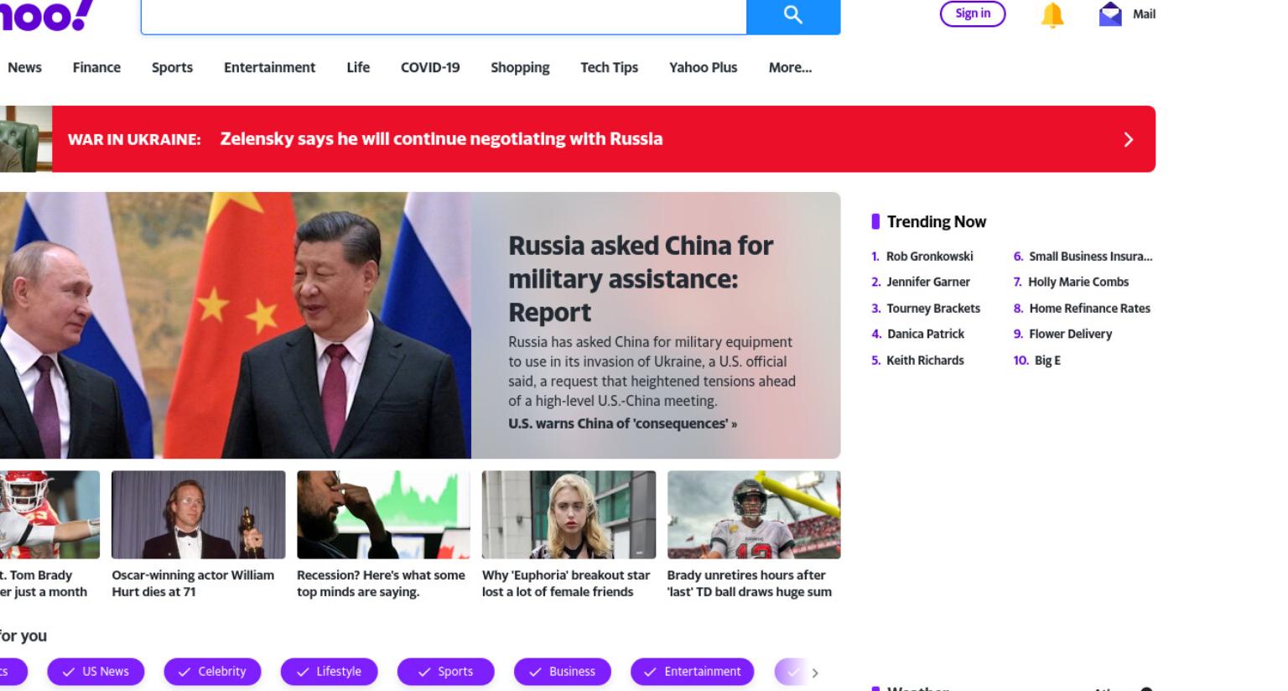Screen dimensions: 1288x691
Task: Open the William Hurt story thumbnail
Action: [199, 515]
